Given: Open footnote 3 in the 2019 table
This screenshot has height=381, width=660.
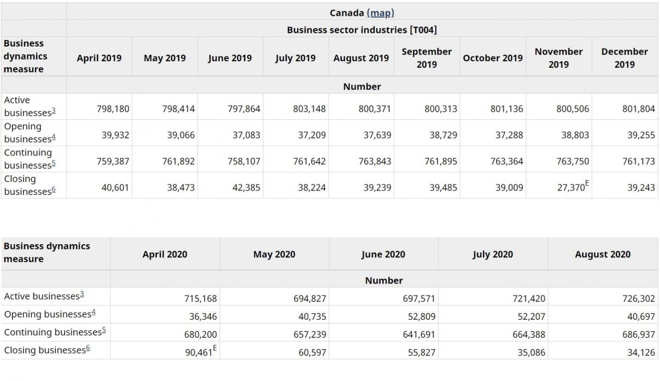Looking at the screenshot, I should [53, 112].
